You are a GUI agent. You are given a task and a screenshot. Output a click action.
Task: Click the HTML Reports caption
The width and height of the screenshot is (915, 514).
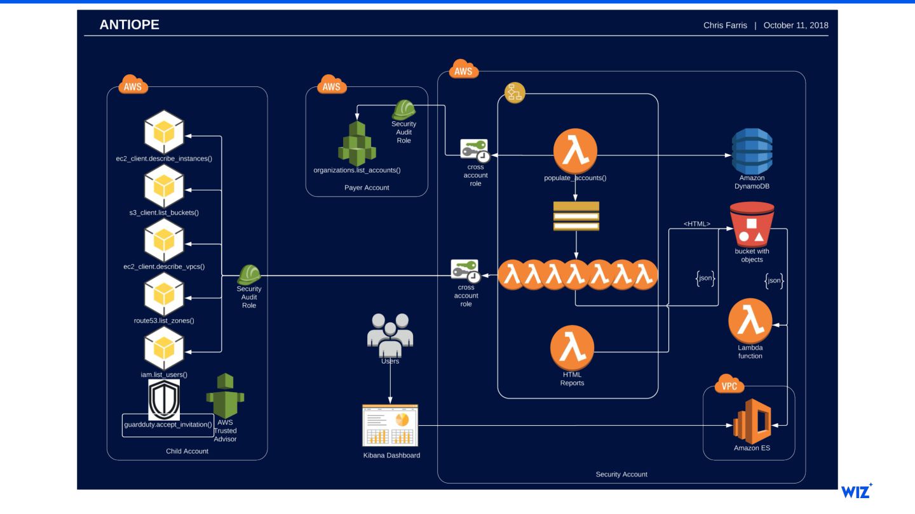(x=573, y=379)
